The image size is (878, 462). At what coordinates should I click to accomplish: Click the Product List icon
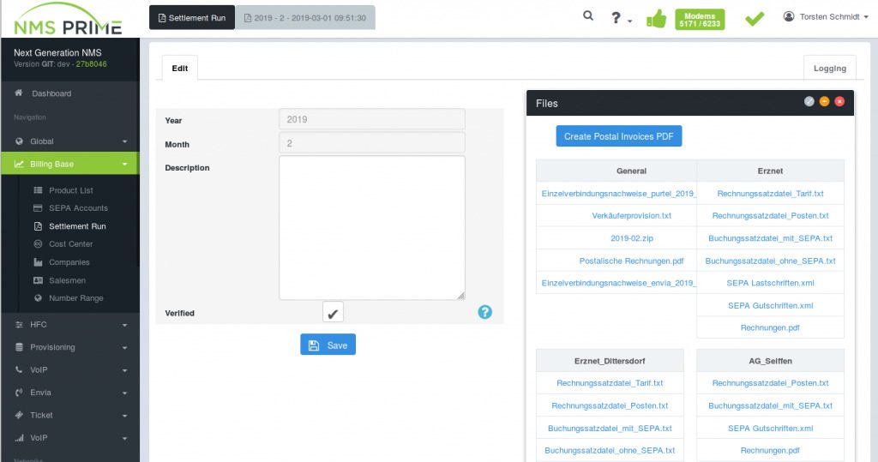tap(38, 190)
